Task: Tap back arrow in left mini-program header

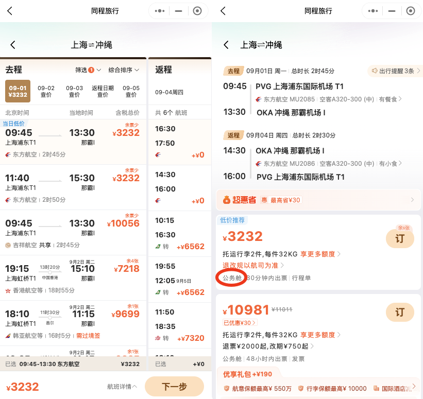Action: [x=10, y=11]
